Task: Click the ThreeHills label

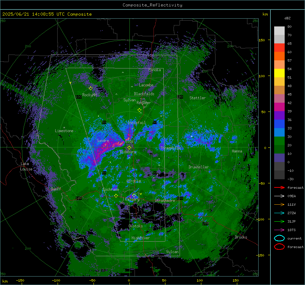Action: click(170, 148)
